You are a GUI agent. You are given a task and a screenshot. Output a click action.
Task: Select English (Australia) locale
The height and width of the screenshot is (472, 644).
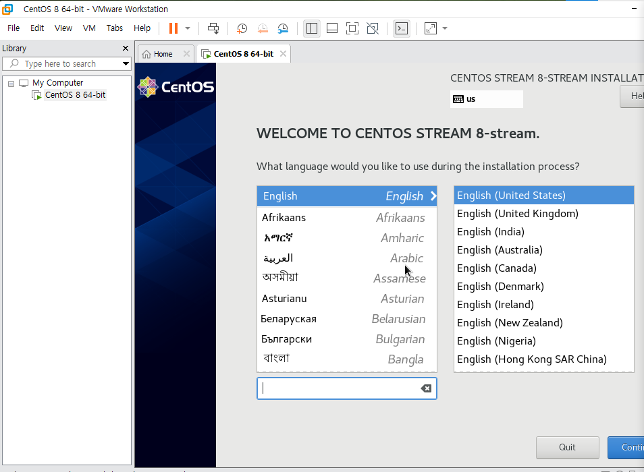coord(544,249)
